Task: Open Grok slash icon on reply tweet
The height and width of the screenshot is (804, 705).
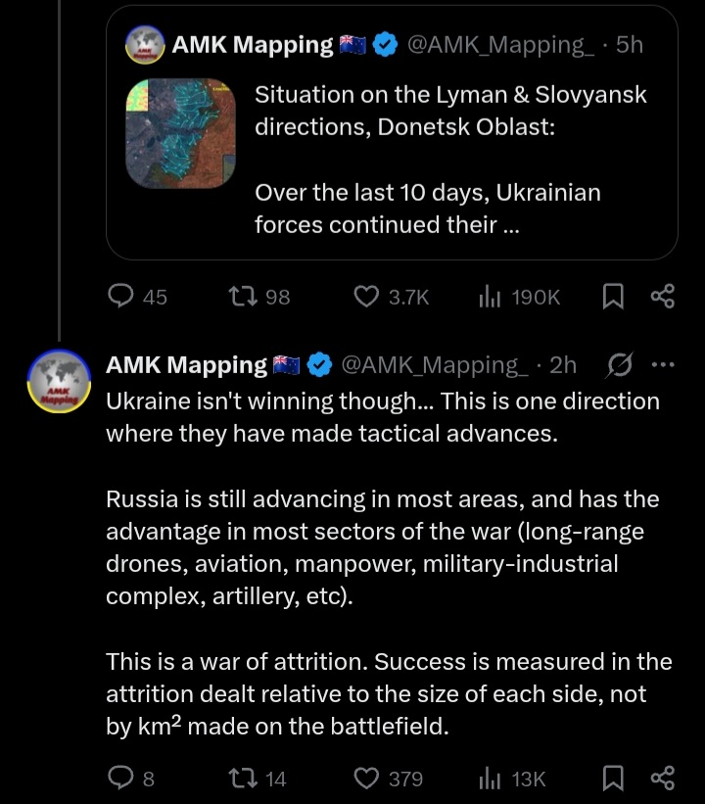Action: (620, 364)
